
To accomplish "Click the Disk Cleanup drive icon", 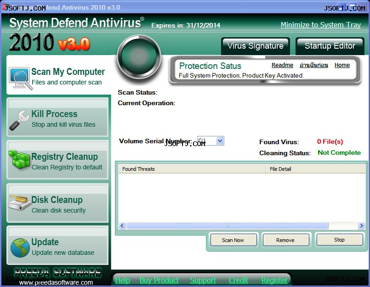I will click(x=19, y=203).
